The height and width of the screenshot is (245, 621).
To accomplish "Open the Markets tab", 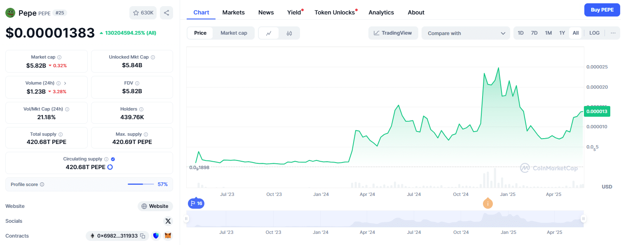I will click(234, 12).
